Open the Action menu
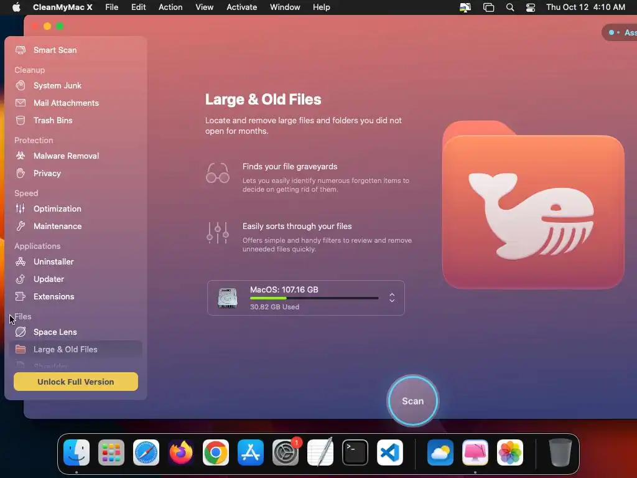This screenshot has width=637, height=478. coord(170,7)
